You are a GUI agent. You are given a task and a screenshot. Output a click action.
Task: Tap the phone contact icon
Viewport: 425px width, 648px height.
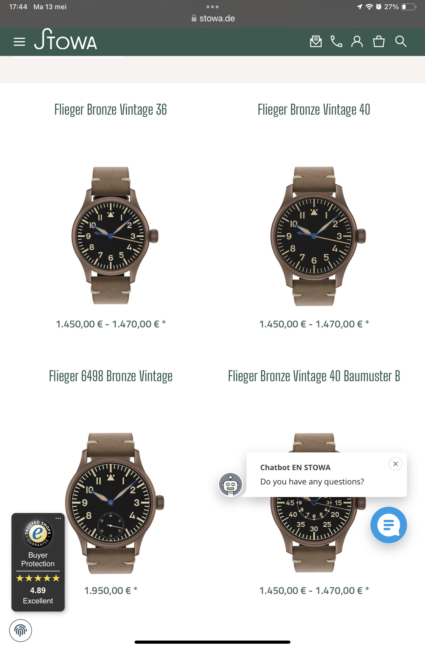coord(336,41)
